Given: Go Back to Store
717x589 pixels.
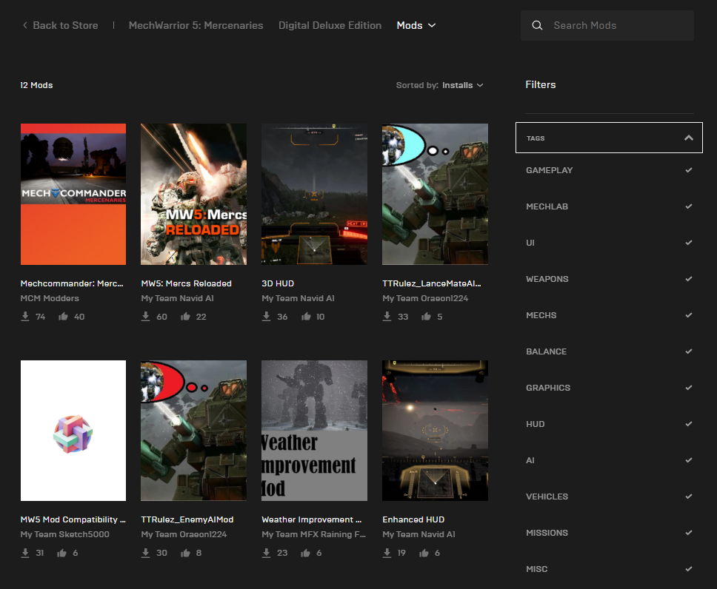Looking at the screenshot, I should tap(60, 26).
